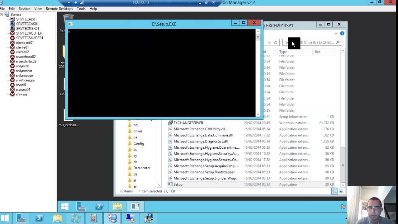Screen dimensions: 398x224
Task: Open the Help menu
Action: [x=93, y=9]
